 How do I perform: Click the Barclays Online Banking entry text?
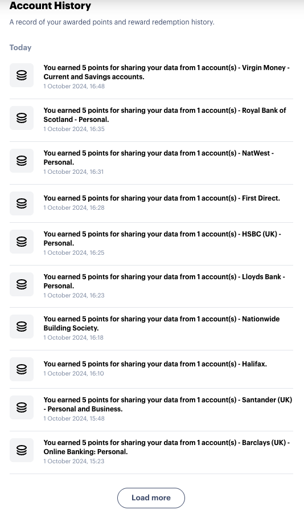click(166, 447)
